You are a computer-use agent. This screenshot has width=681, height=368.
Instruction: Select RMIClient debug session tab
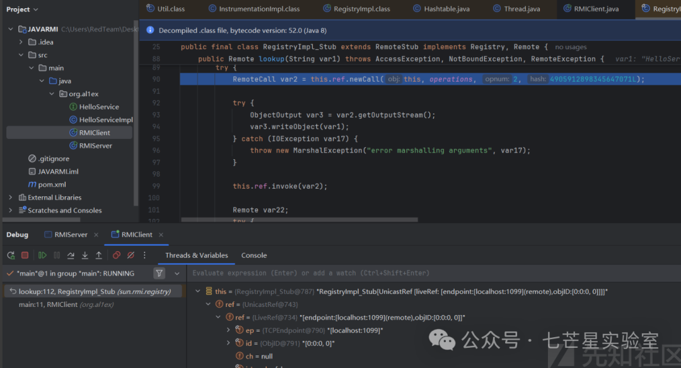(132, 235)
